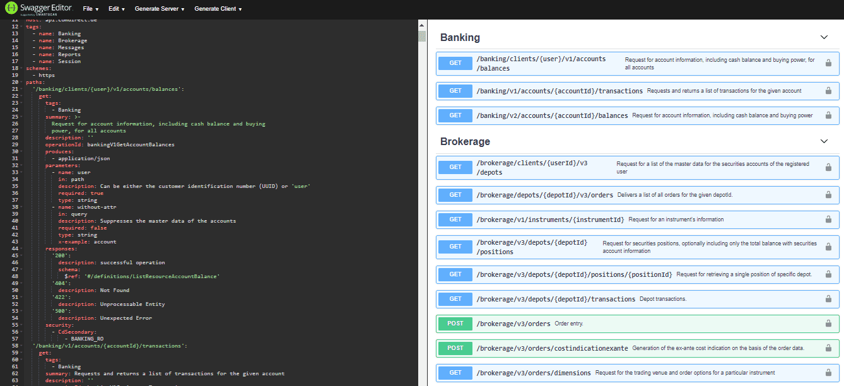Open authorization lock on the Depot transactions row

pos(828,299)
